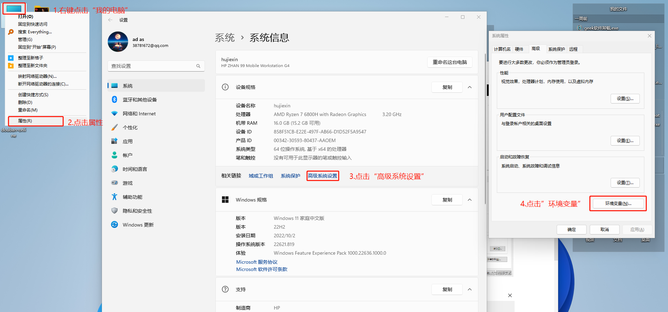Click the 整理至新文件夹 icon
Screen dimensions: 668x312
coord(11,65)
